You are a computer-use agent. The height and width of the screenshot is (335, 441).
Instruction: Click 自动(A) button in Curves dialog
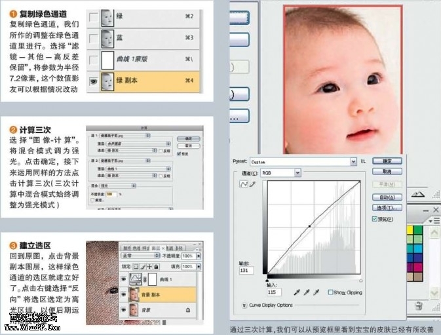click(387, 197)
